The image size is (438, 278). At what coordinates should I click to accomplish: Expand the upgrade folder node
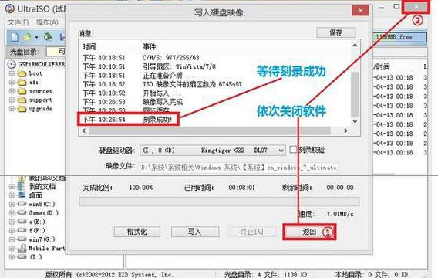(x=12, y=109)
